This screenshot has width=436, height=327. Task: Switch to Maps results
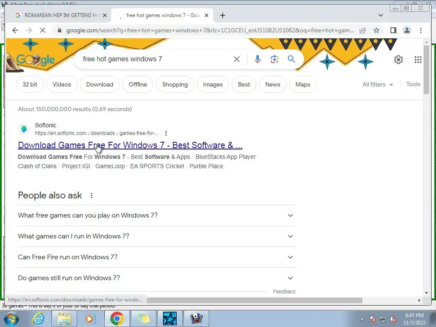click(x=303, y=84)
